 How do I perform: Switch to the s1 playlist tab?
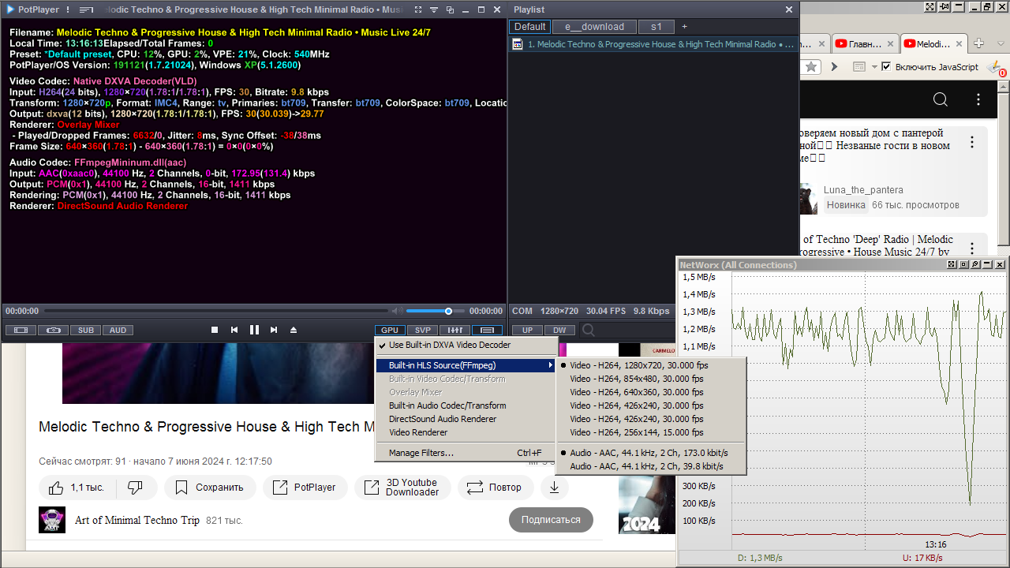pyautogui.click(x=656, y=27)
